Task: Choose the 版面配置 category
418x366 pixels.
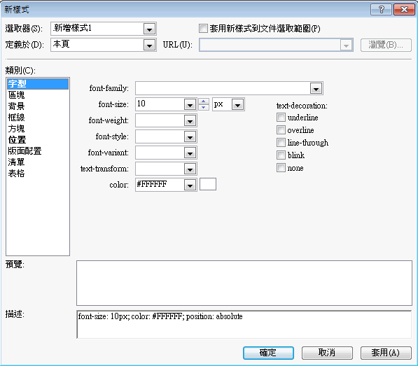Action: [25, 150]
